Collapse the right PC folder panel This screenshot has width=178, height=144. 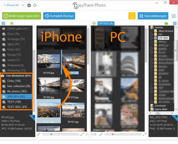pyautogui.click(x=174, y=23)
